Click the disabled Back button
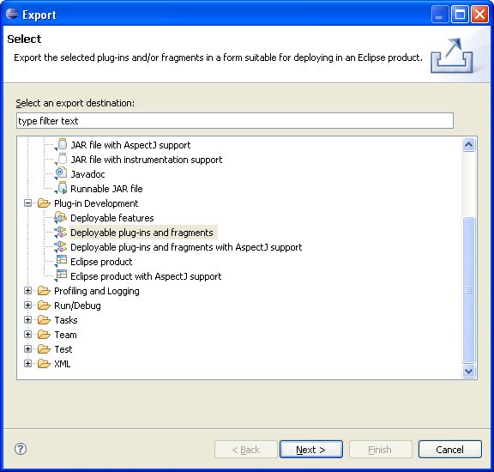The width and height of the screenshot is (494, 472). pos(246,450)
